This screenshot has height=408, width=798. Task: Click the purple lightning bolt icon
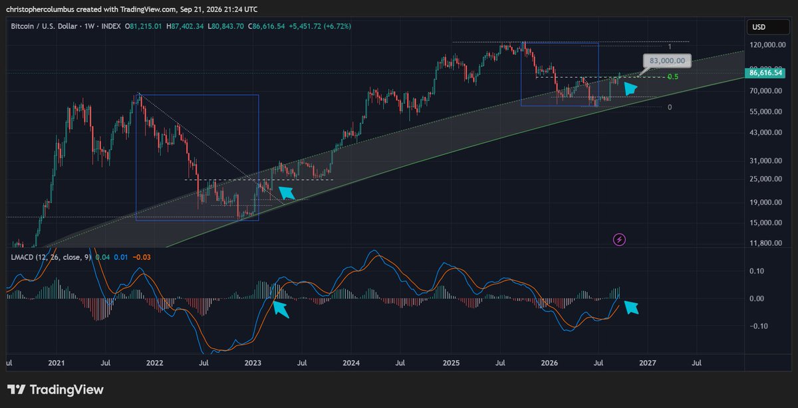[620, 239]
